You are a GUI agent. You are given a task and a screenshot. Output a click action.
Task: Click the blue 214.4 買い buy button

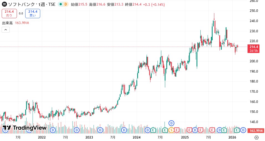[33, 14]
